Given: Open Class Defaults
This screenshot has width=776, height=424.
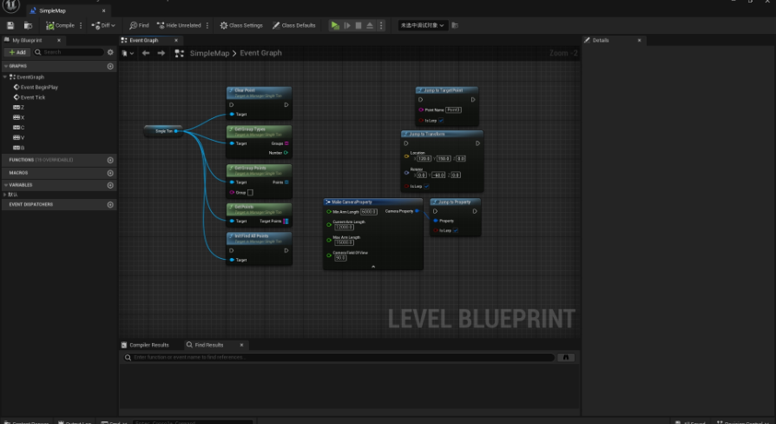Looking at the screenshot, I should (x=293, y=26).
